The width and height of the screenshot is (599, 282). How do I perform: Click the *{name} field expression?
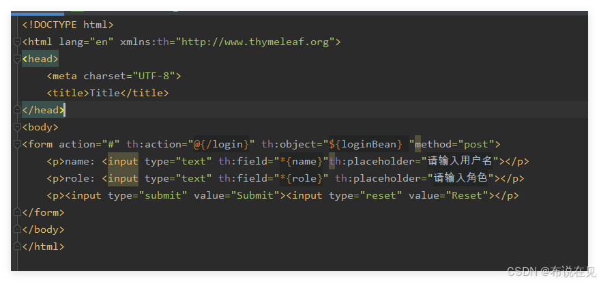coord(301,161)
